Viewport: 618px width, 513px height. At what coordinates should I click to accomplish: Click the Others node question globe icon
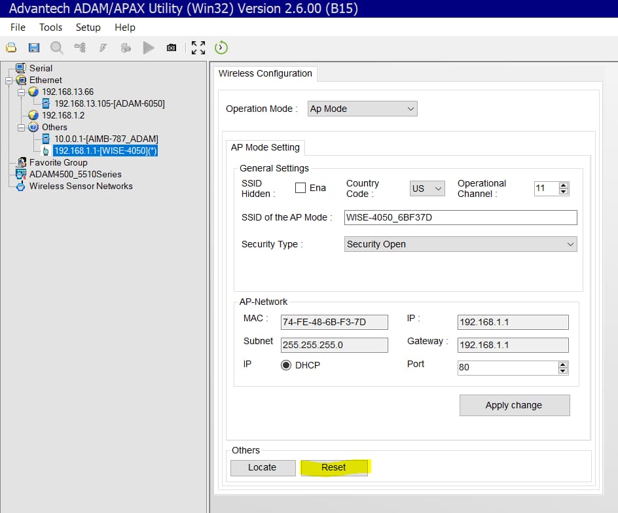coord(33,127)
